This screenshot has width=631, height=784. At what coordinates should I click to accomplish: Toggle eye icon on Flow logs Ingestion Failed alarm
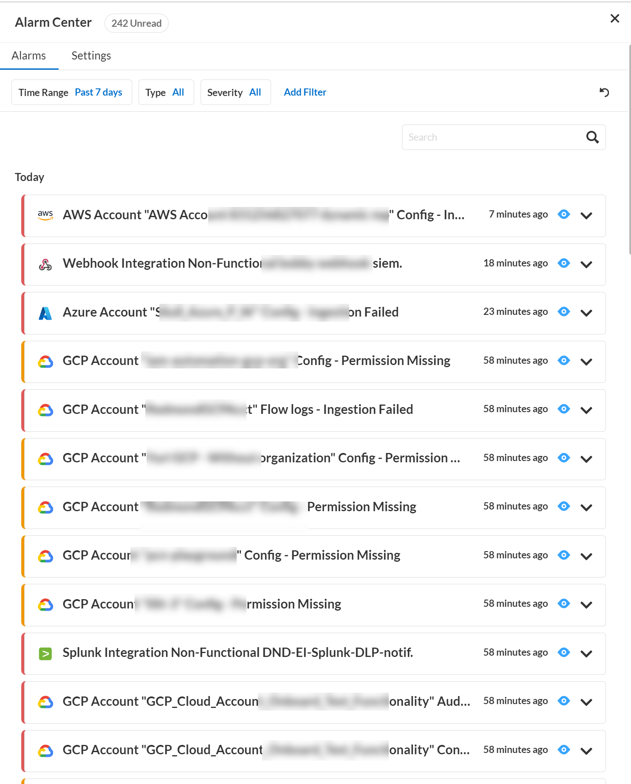pyautogui.click(x=564, y=409)
